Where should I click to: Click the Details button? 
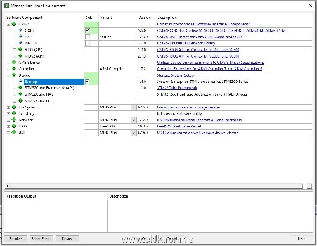click(67, 238)
